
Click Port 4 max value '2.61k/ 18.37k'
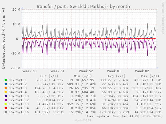[149, 92]
